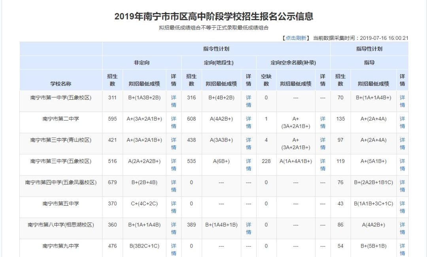The height and width of the screenshot is (257, 427).
Task: Click the subtitle 拟招最低成绩组合不等于正式录取最低成绩组合
Action: pyautogui.click(x=214, y=28)
